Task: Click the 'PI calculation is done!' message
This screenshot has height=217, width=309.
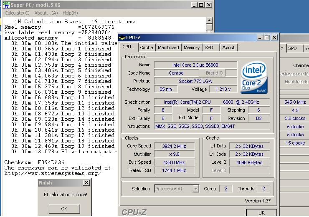Action: (66, 195)
